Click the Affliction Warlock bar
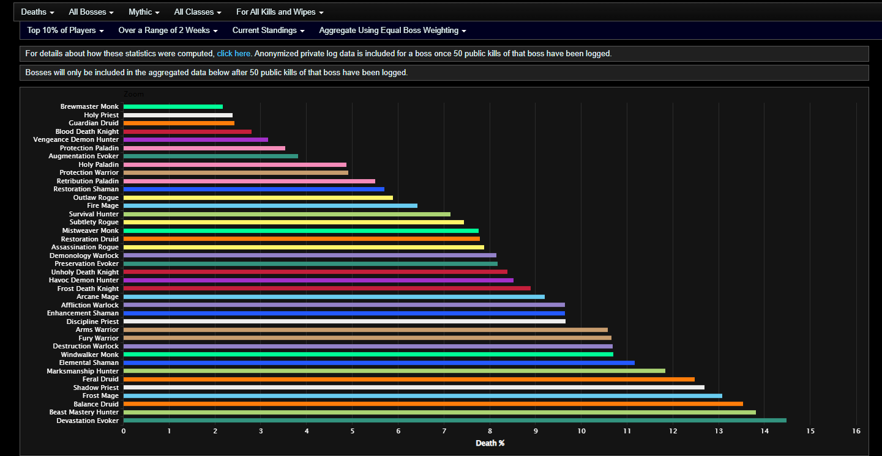 pyautogui.click(x=344, y=305)
